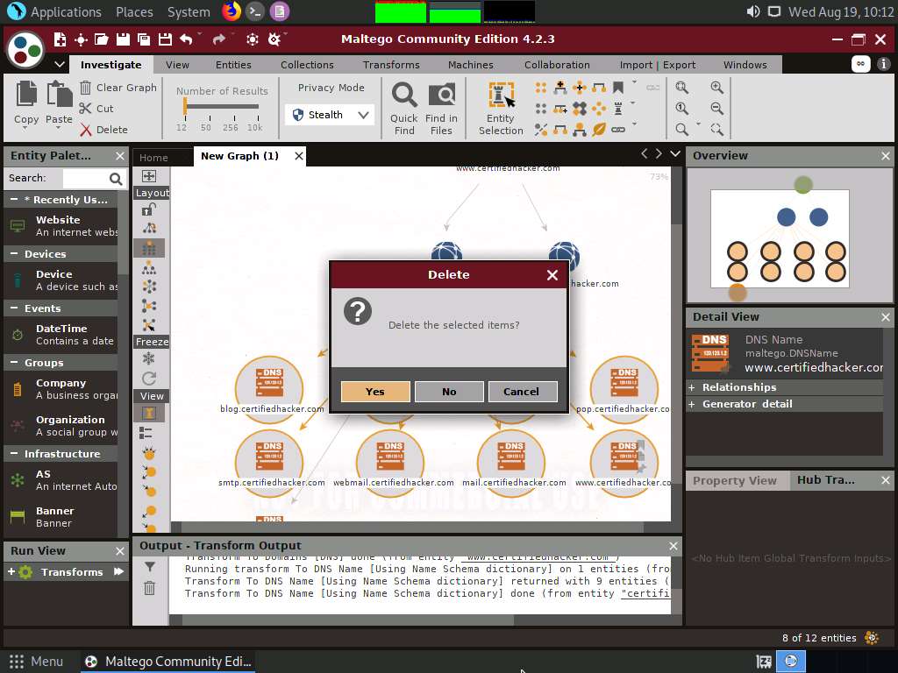Toggle the fit-to-window icon atop graph sidebar
Screen dimensions: 898x673
(x=149, y=175)
